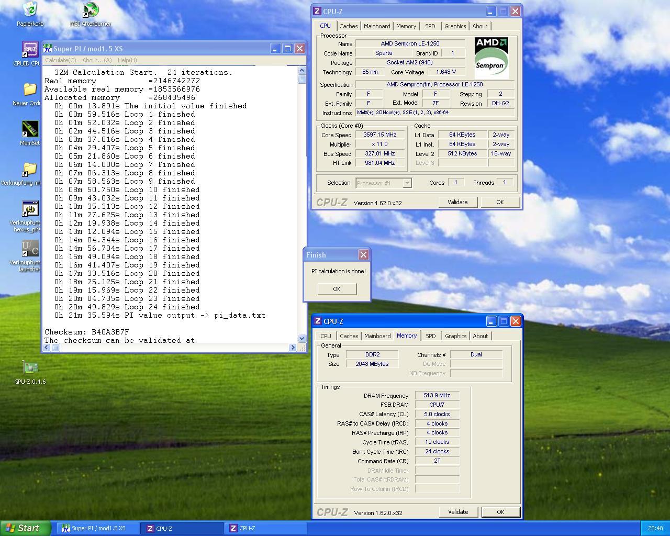Select Super PI / mod1.5 XS taskbar button
The image size is (670, 536).
[x=98, y=529]
